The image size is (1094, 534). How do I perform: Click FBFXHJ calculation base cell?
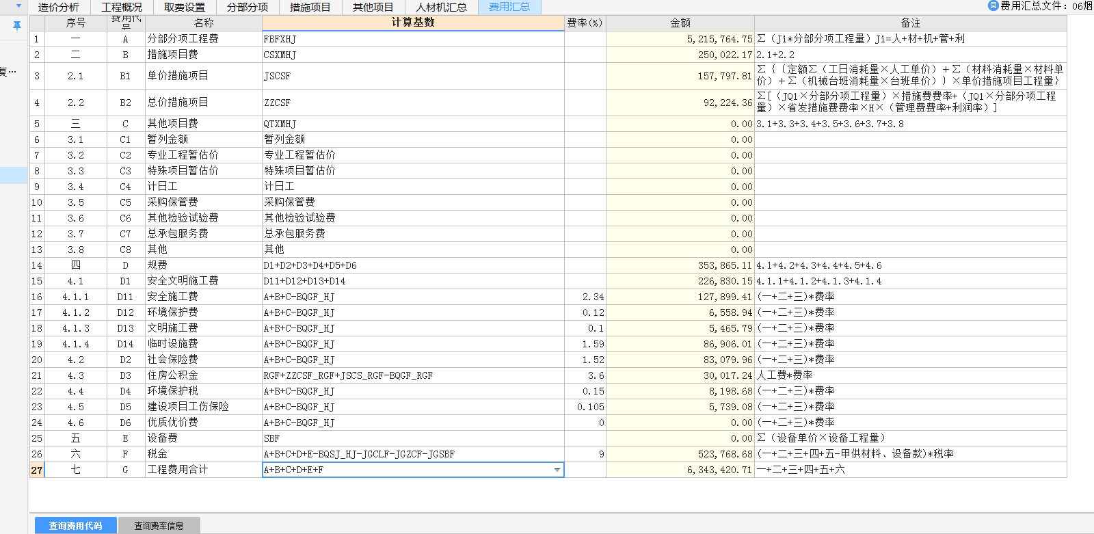413,39
